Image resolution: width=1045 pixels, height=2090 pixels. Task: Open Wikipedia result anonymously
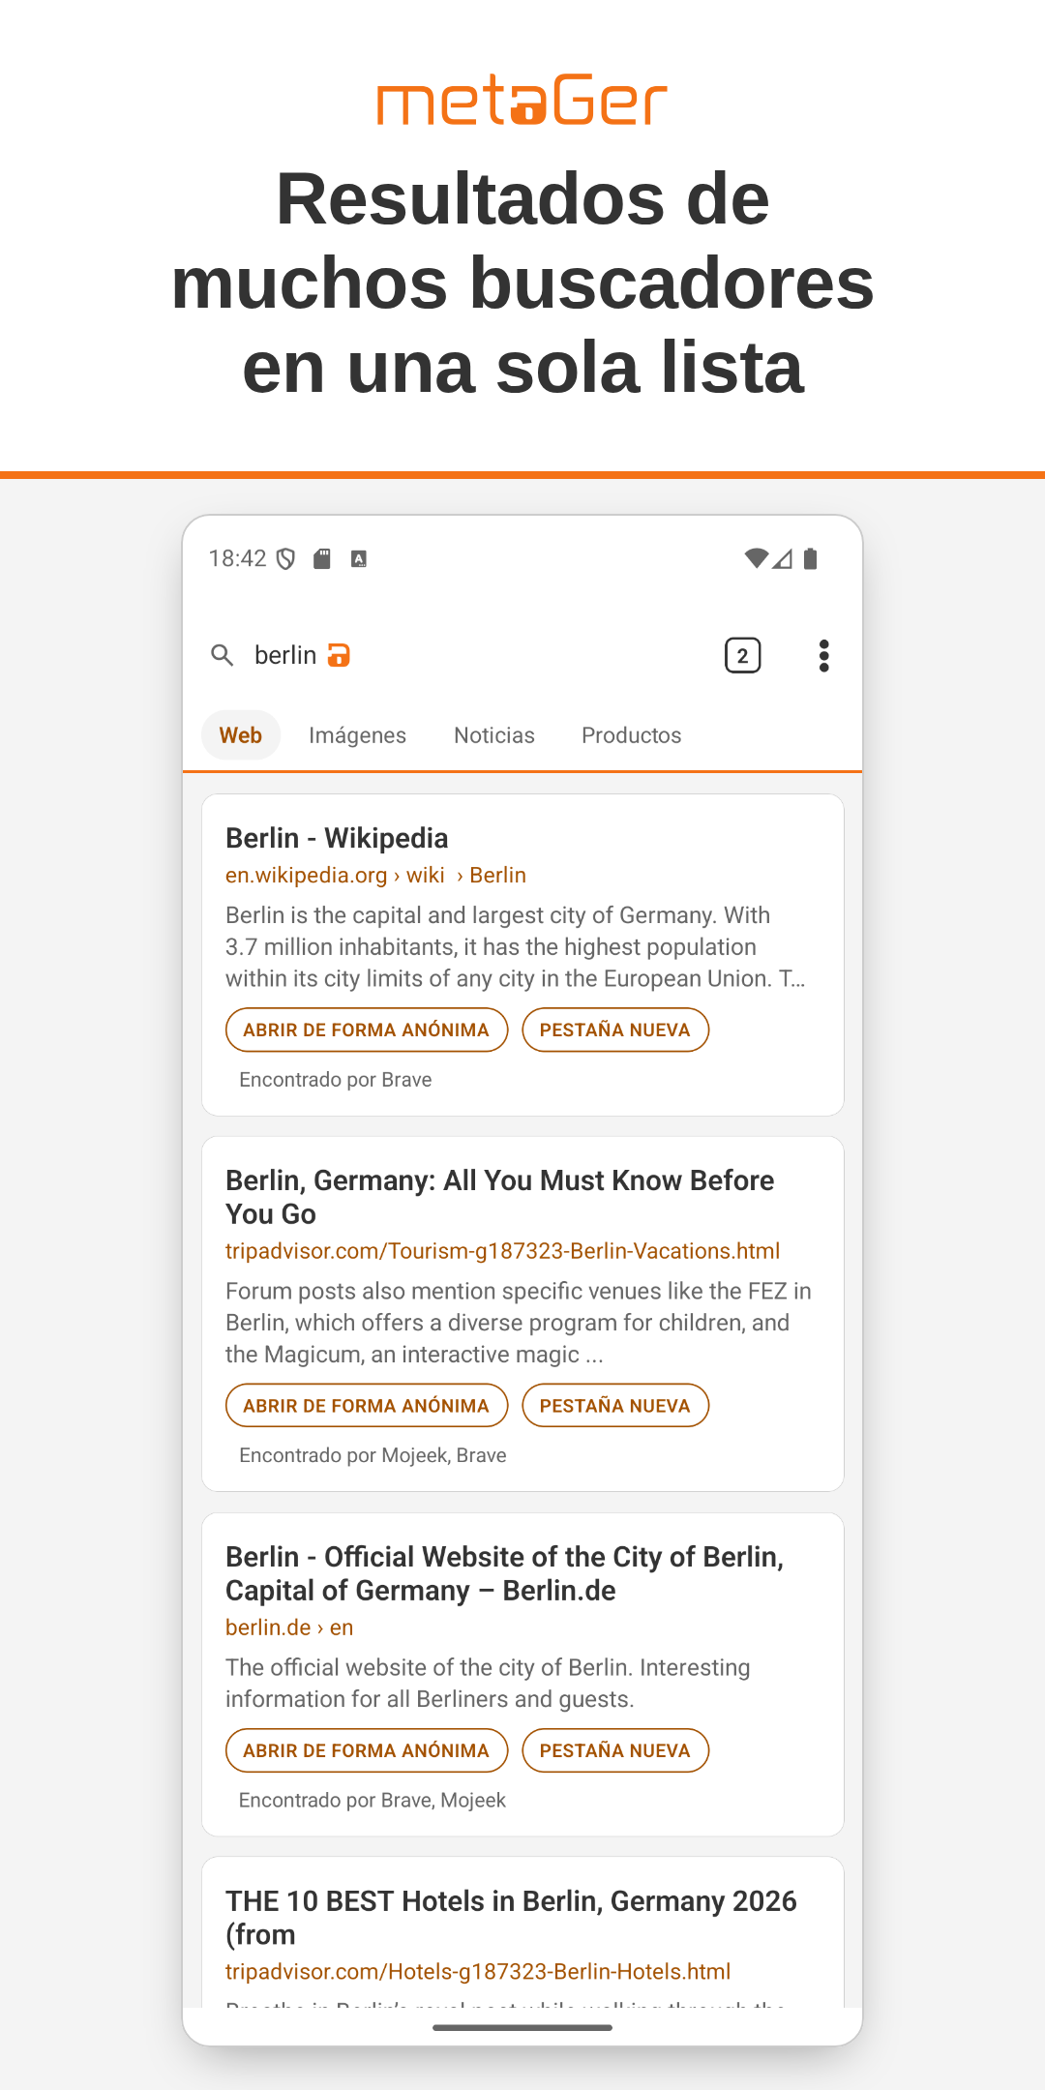pyautogui.click(x=367, y=1030)
